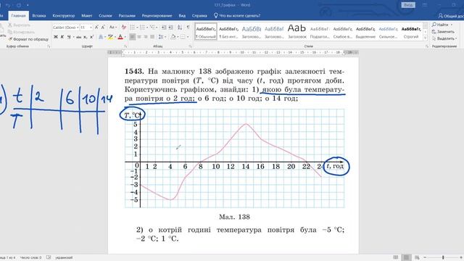Toggle paragraph marks display
The image size is (464, 261).
point(188,28)
